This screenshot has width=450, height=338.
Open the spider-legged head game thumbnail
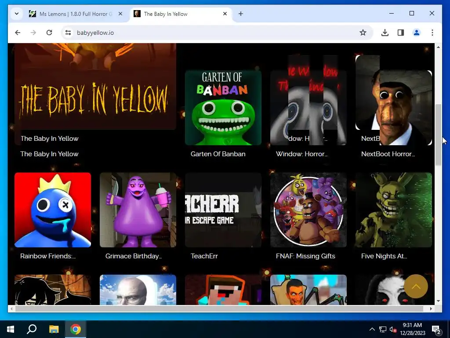click(x=308, y=290)
